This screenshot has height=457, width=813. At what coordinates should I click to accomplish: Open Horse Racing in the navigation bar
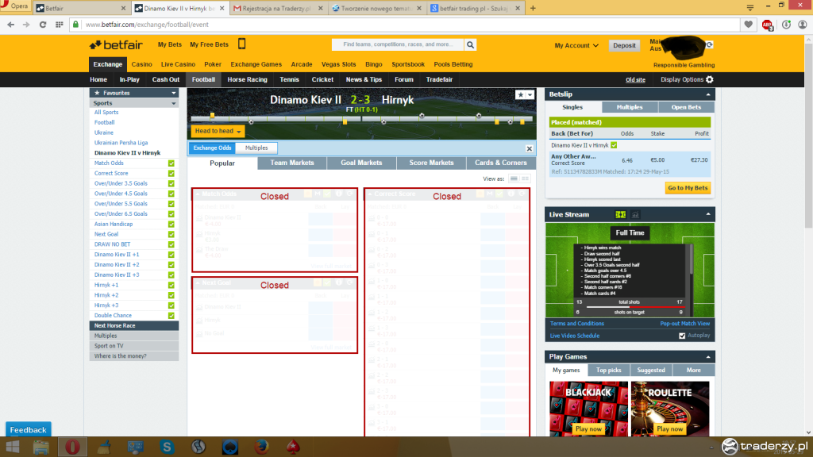pos(248,80)
